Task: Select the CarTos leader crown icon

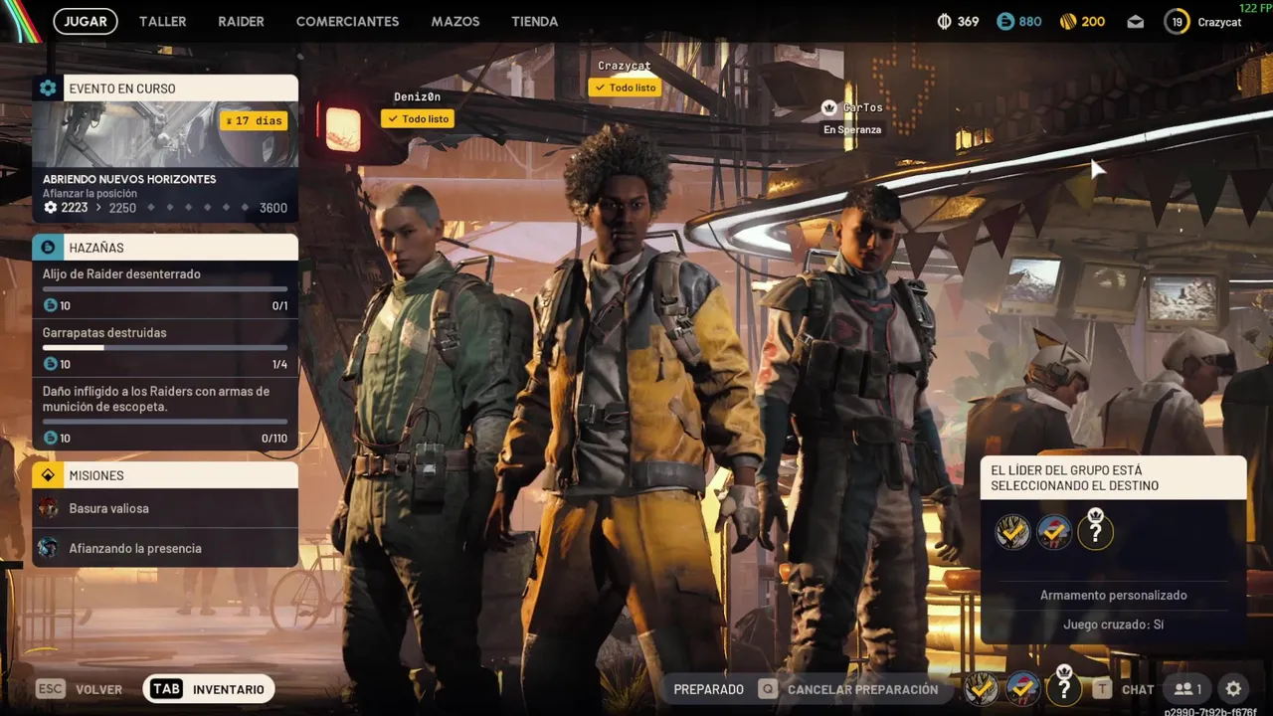Action: pos(829,107)
